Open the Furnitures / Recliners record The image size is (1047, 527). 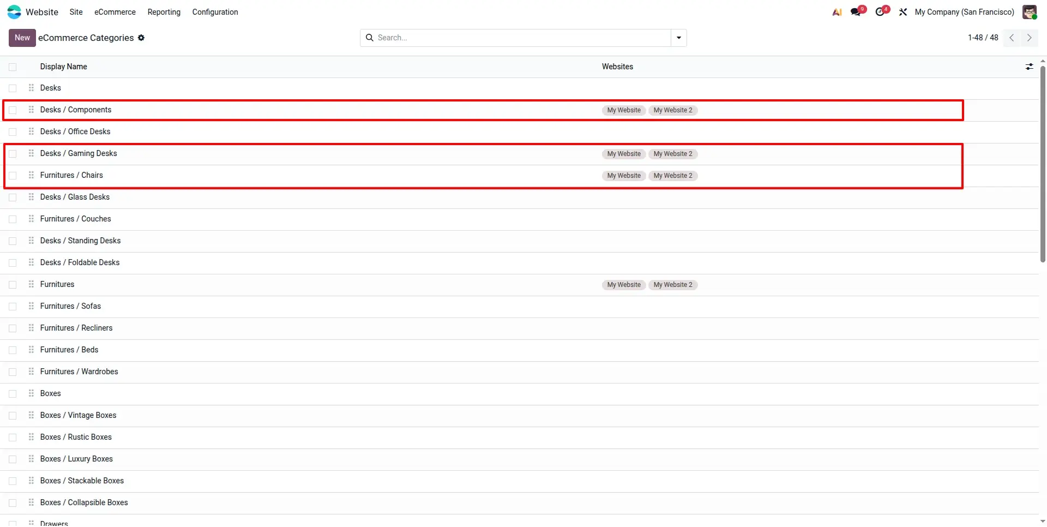pos(76,328)
